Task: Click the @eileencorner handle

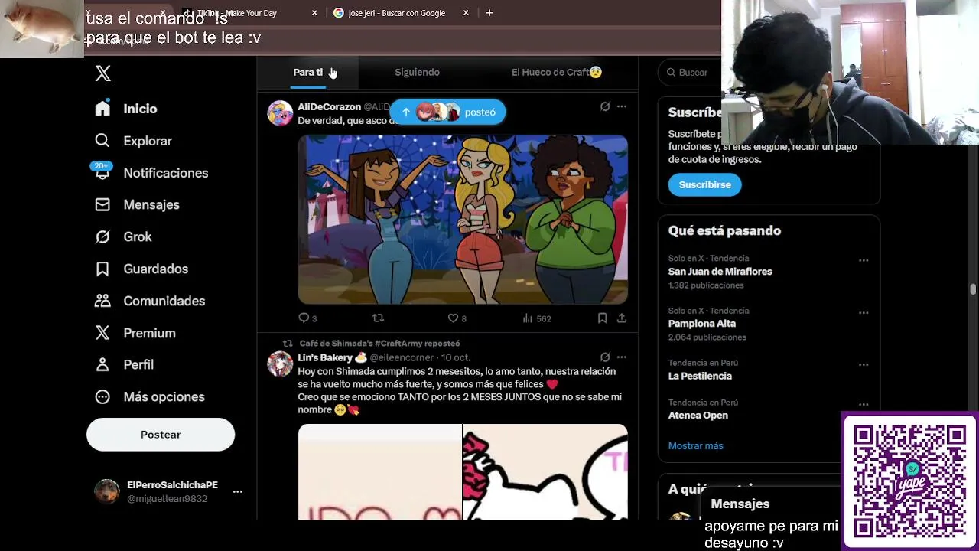Action: [x=402, y=357]
